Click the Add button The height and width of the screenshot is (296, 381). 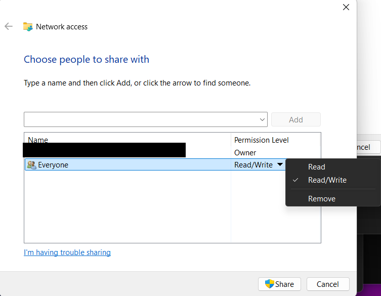pyautogui.click(x=295, y=120)
